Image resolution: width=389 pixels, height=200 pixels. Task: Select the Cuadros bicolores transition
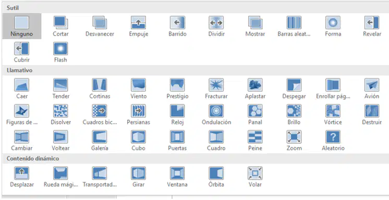[100, 114]
